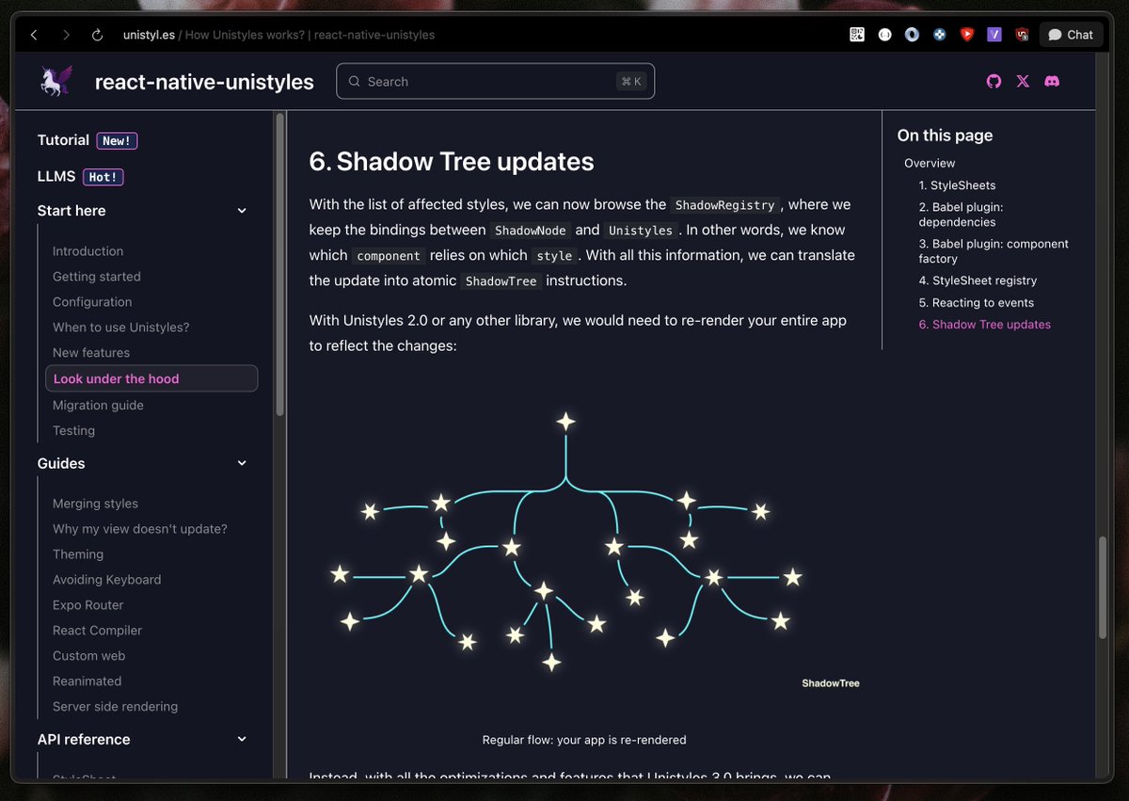This screenshot has height=801, width=1129.
Task: Click the unistyl.es address bar text
Action: coord(150,35)
